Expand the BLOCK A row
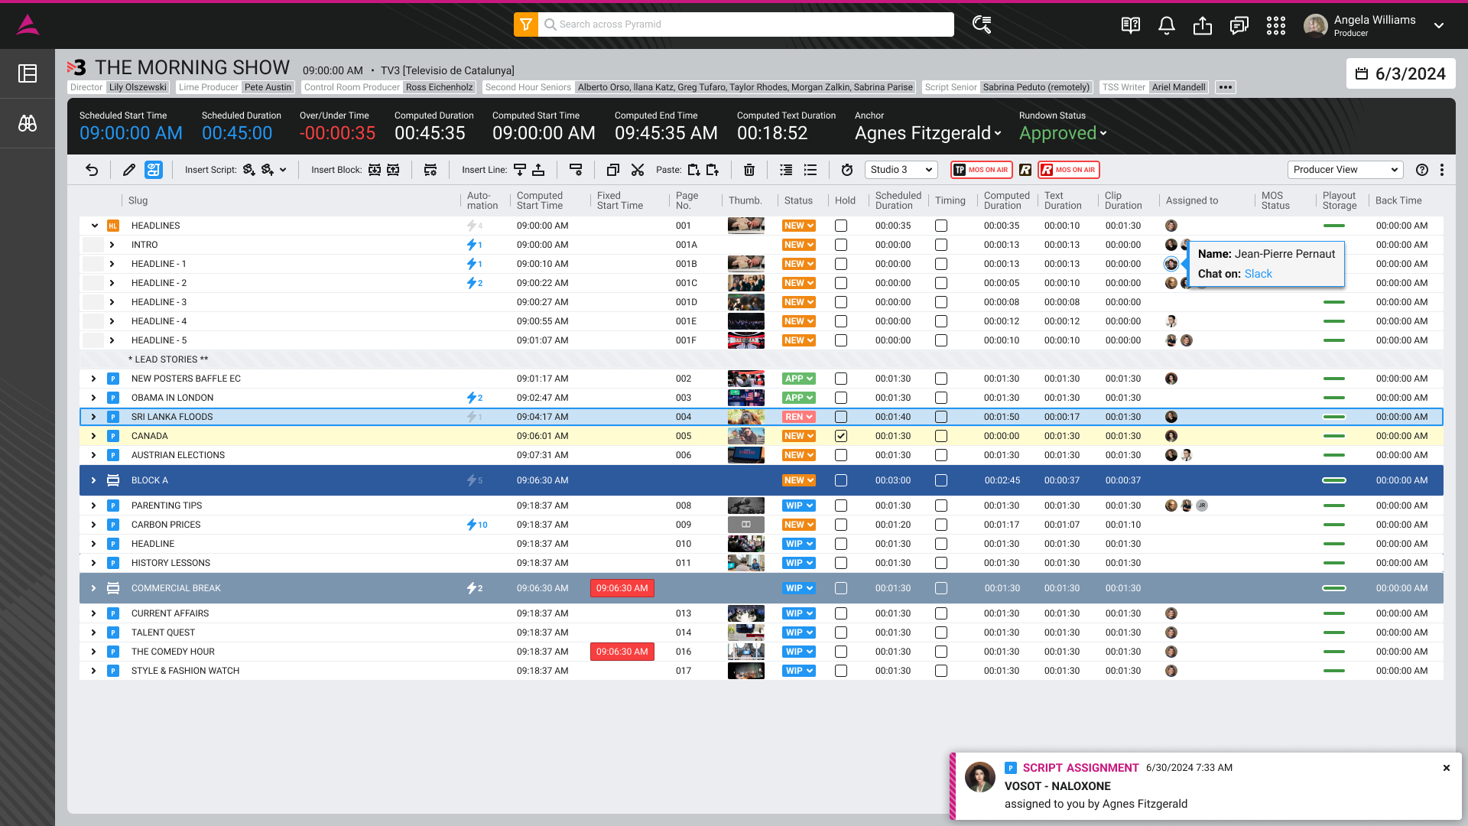This screenshot has width=1468, height=826. [93, 480]
